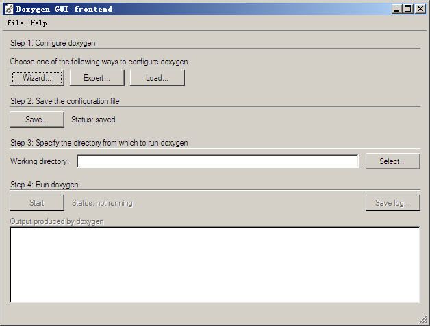
Task: Load an existing configuration file
Action: pos(157,78)
